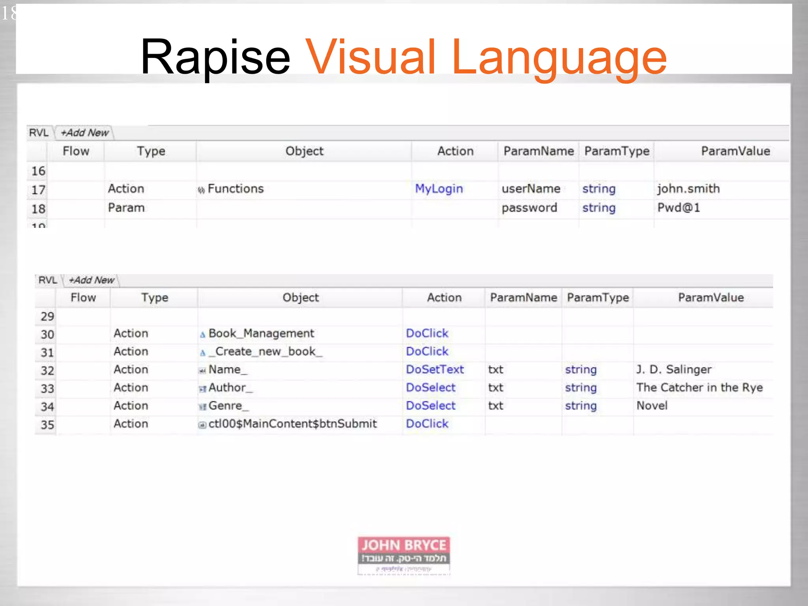Click the Functions object icon
The height and width of the screenshot is (606, 808).
[x=201, y=190]
